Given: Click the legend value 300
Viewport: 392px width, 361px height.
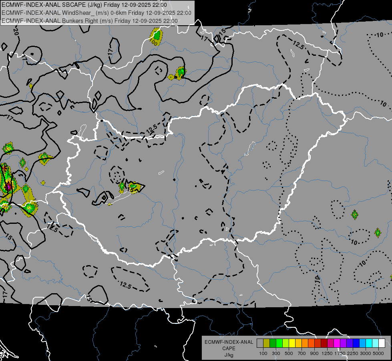Looking at the screenshot, I should pyautogui.click(x=276, y=353).
